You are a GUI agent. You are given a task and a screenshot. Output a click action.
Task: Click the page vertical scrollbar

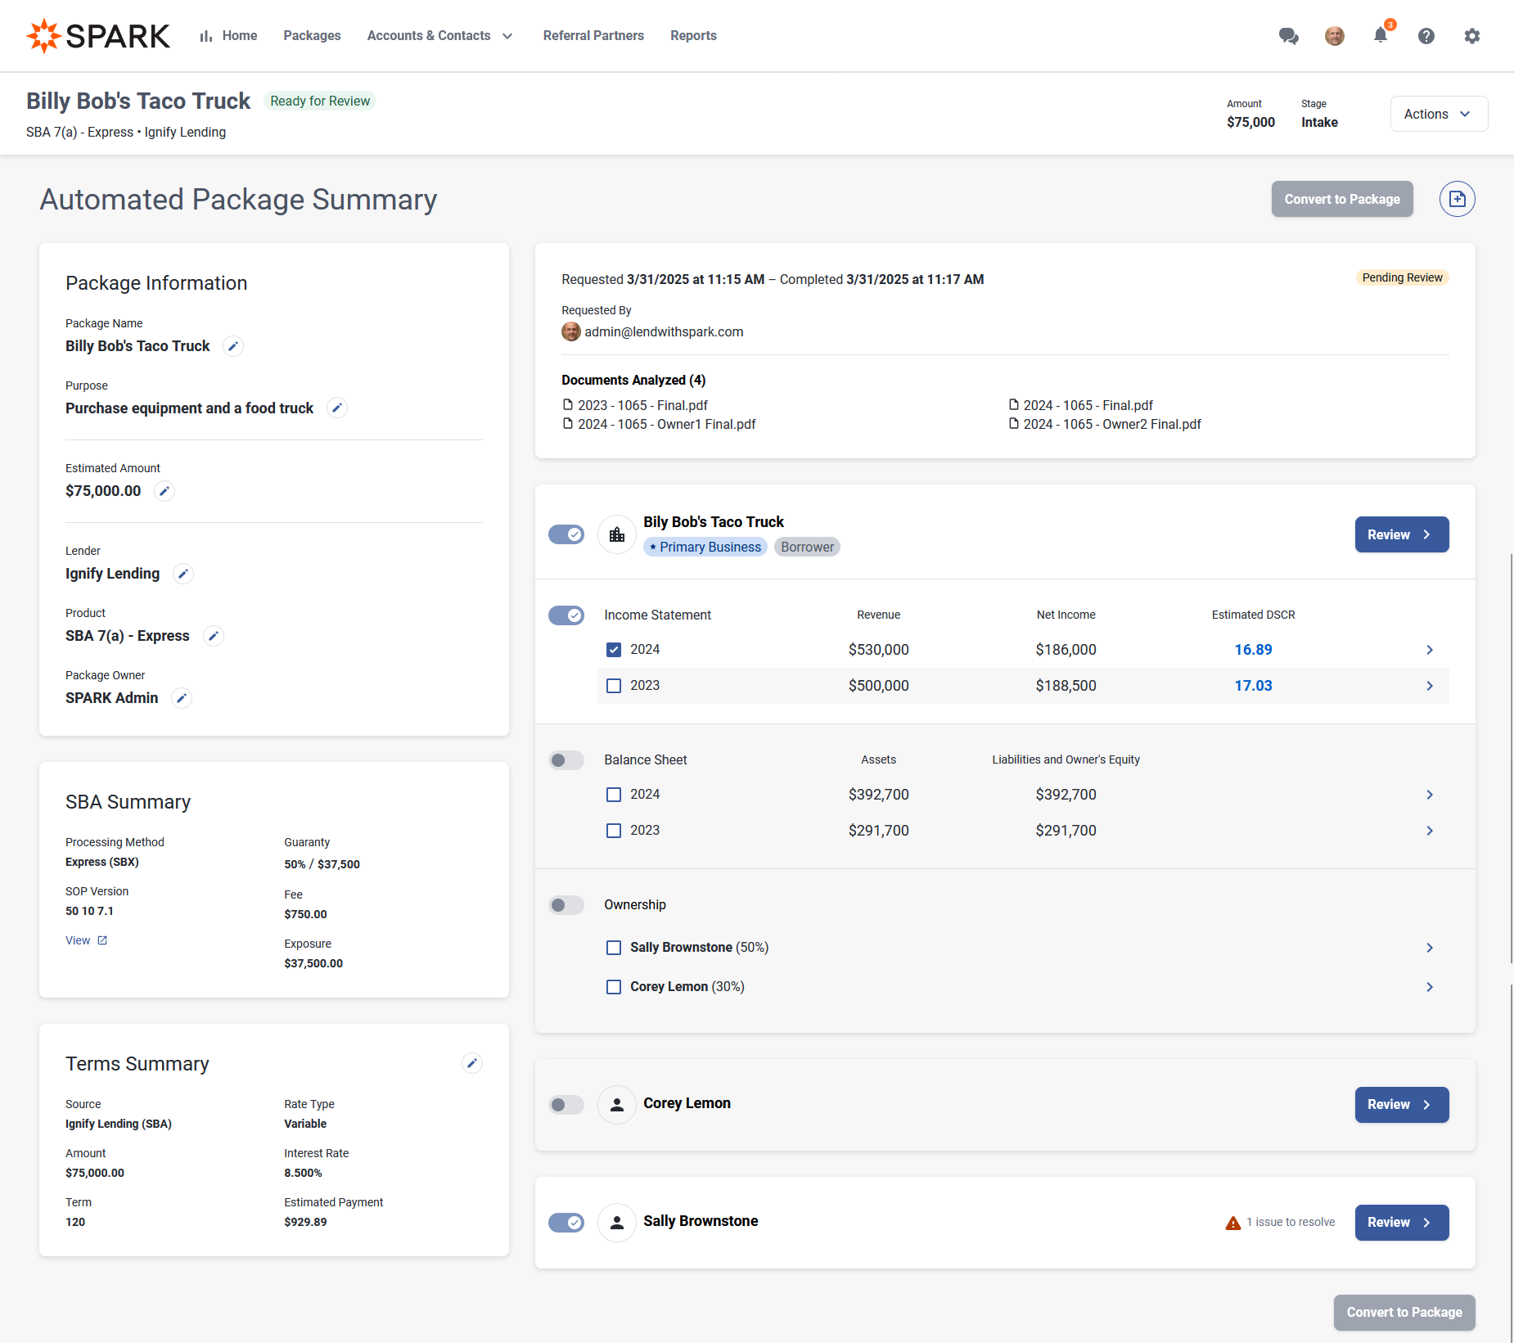pos(1511,757)
